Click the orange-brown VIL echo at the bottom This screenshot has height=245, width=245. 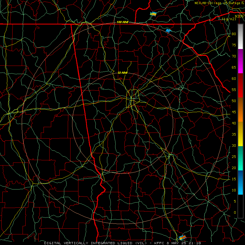(182, 238)
